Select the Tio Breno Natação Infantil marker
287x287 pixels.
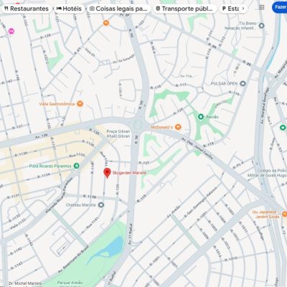pyautogui.click(x=262, y=26)
